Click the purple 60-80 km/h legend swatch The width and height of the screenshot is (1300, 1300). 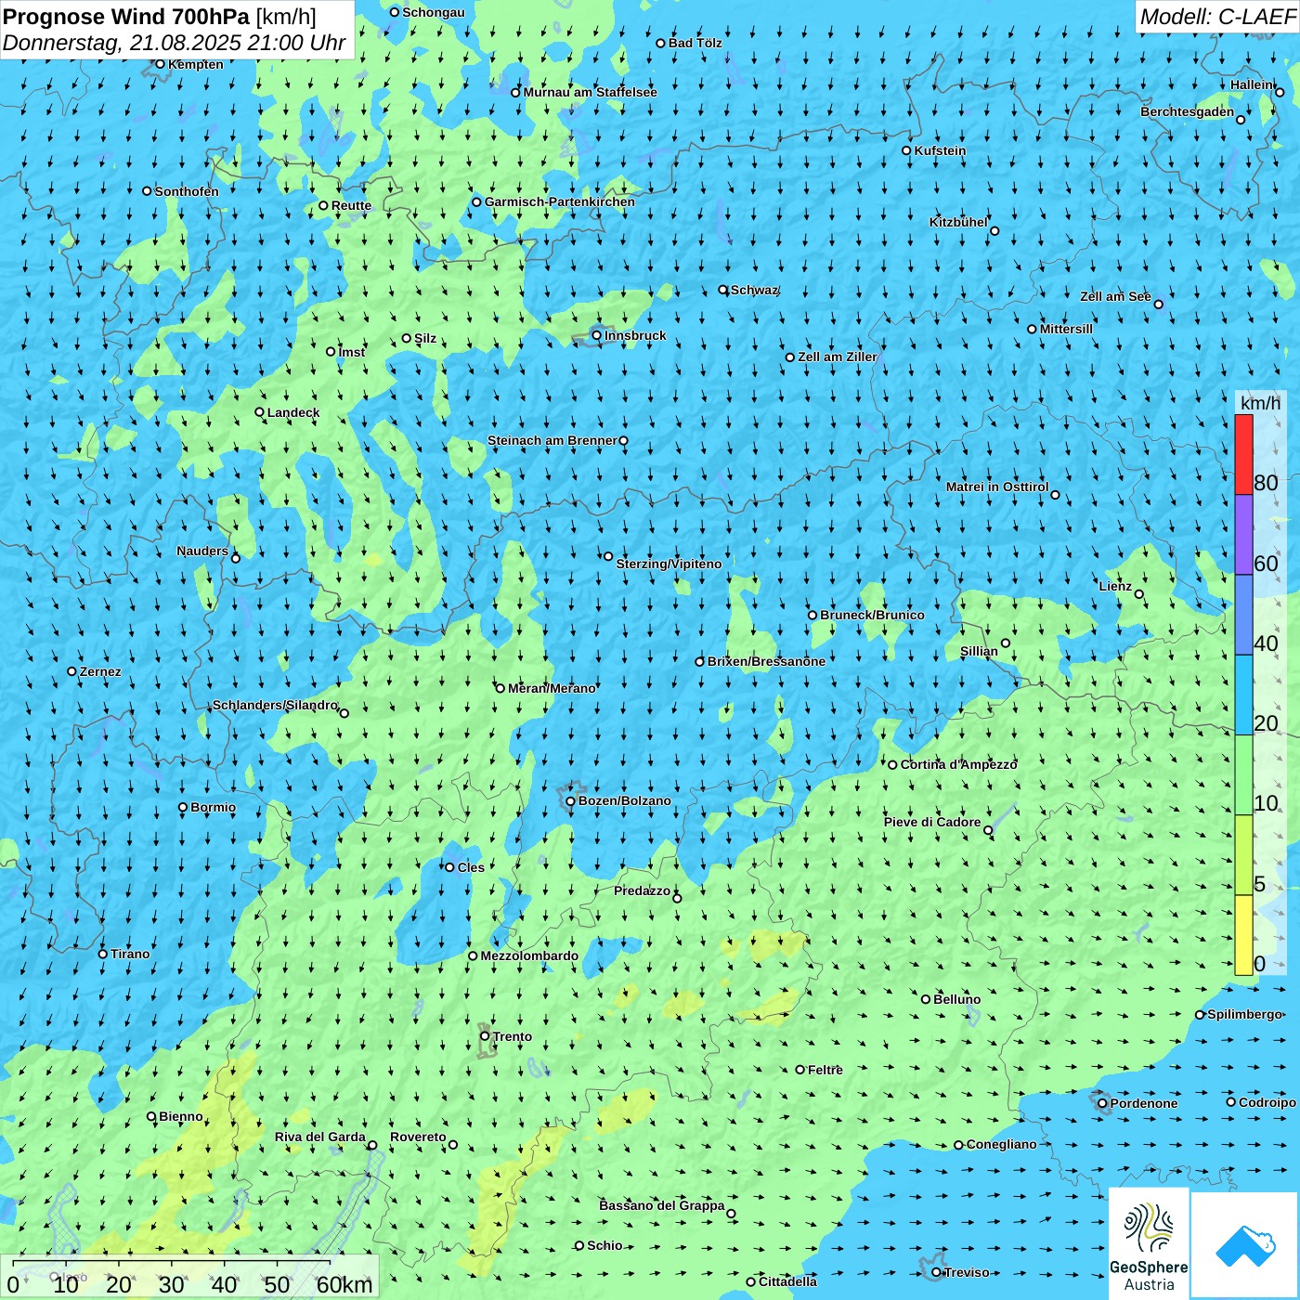point(1243,535)
